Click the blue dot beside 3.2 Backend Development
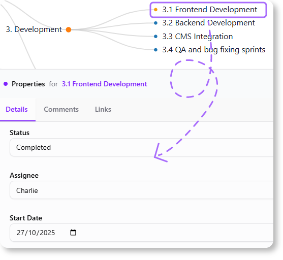This screenshot has width=283, height=260. [155, 23]
